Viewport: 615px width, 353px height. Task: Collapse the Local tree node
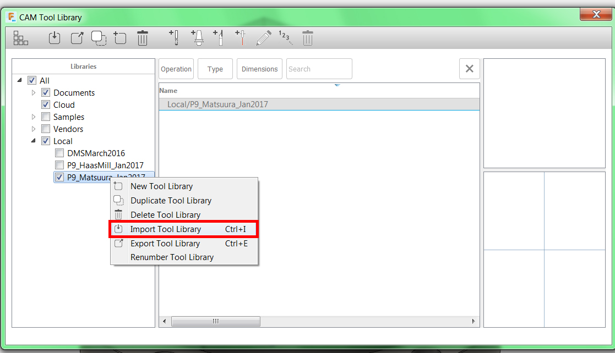pyautogui.click(x=34, y=140)
